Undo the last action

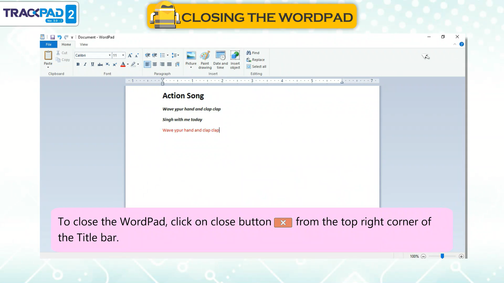point(59,37)
